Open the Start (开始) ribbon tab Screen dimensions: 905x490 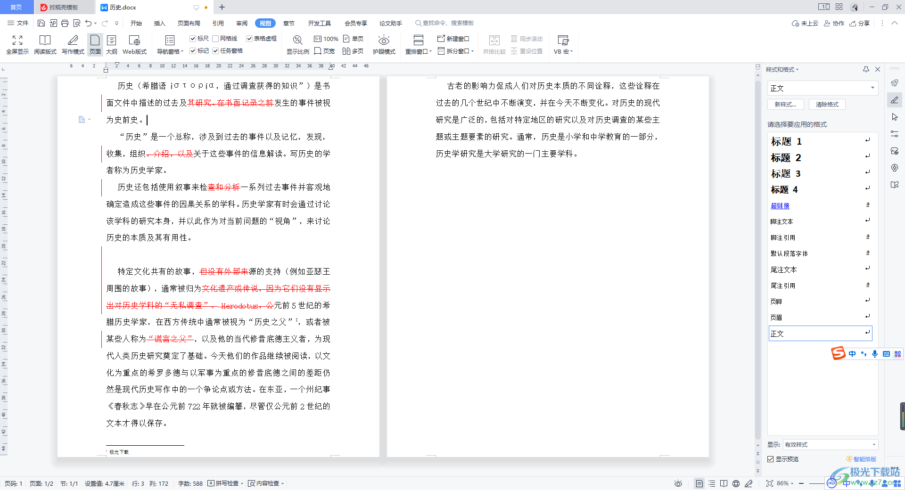(x=136, y=23)
